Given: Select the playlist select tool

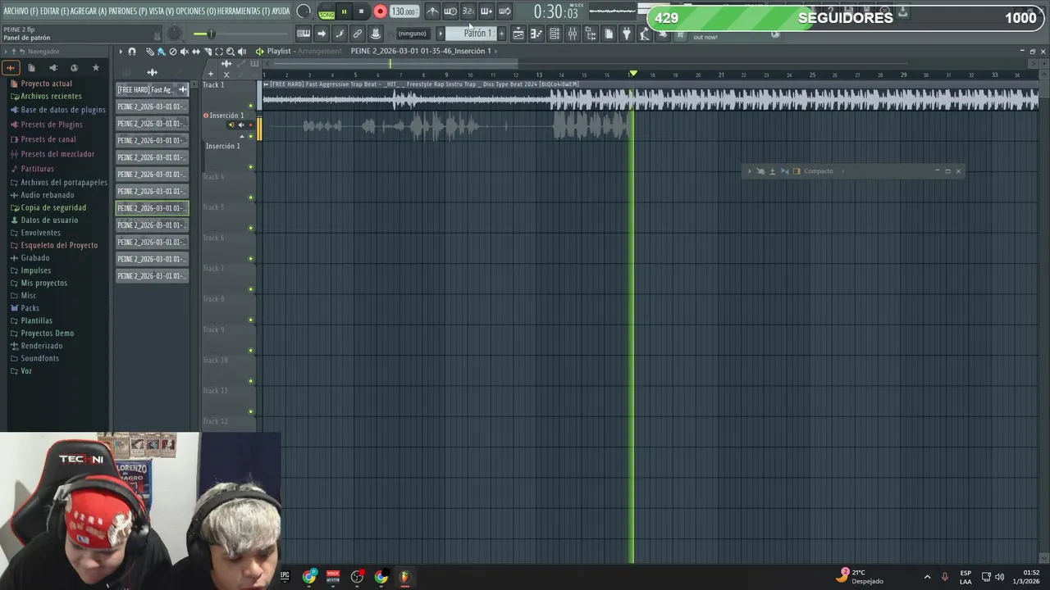Looking at the screenshot, I should point(218,52).
